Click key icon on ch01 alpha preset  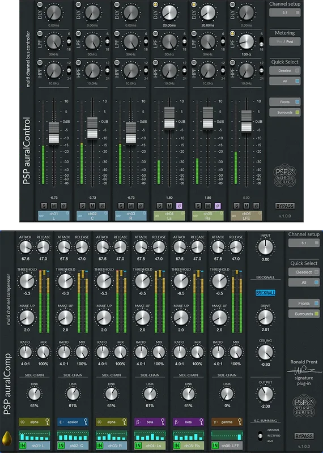coord(47,422)
